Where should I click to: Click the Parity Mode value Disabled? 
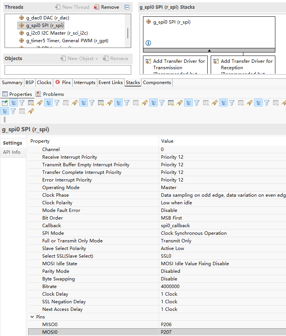[x=222, y=271]
